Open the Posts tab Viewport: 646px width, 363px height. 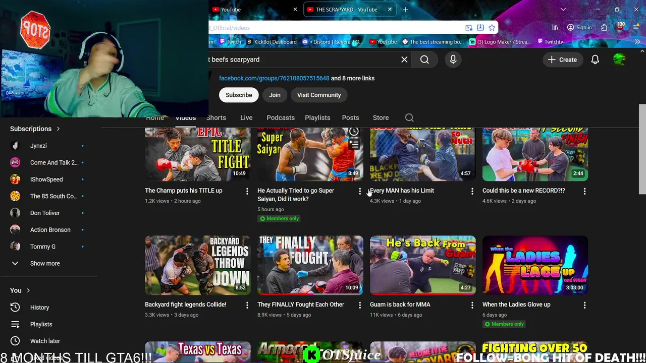[350, 117]
